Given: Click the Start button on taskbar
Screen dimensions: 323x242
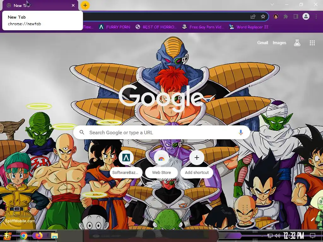Looking at the screenshot, I should [8, 236].
